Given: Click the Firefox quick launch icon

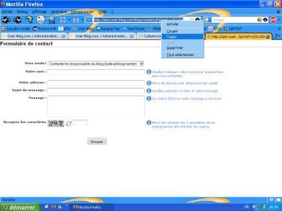Looking at the screenshot, I should pyautogui.click(x=54, y=206).
